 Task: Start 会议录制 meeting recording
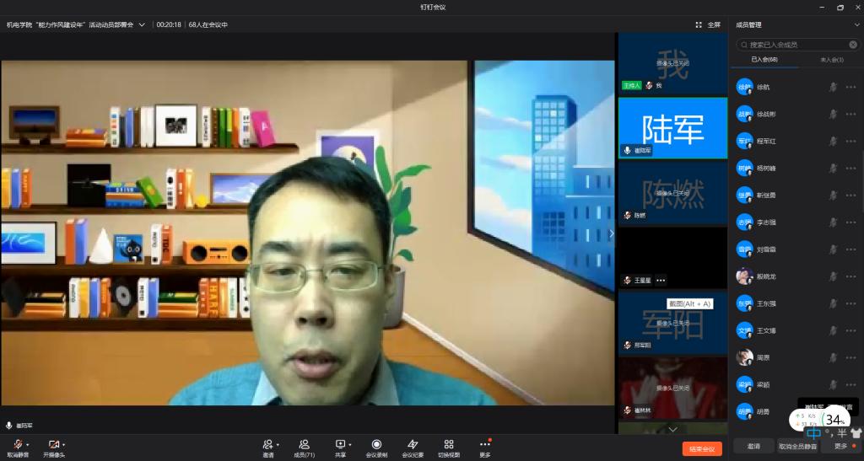coord(376,444)
